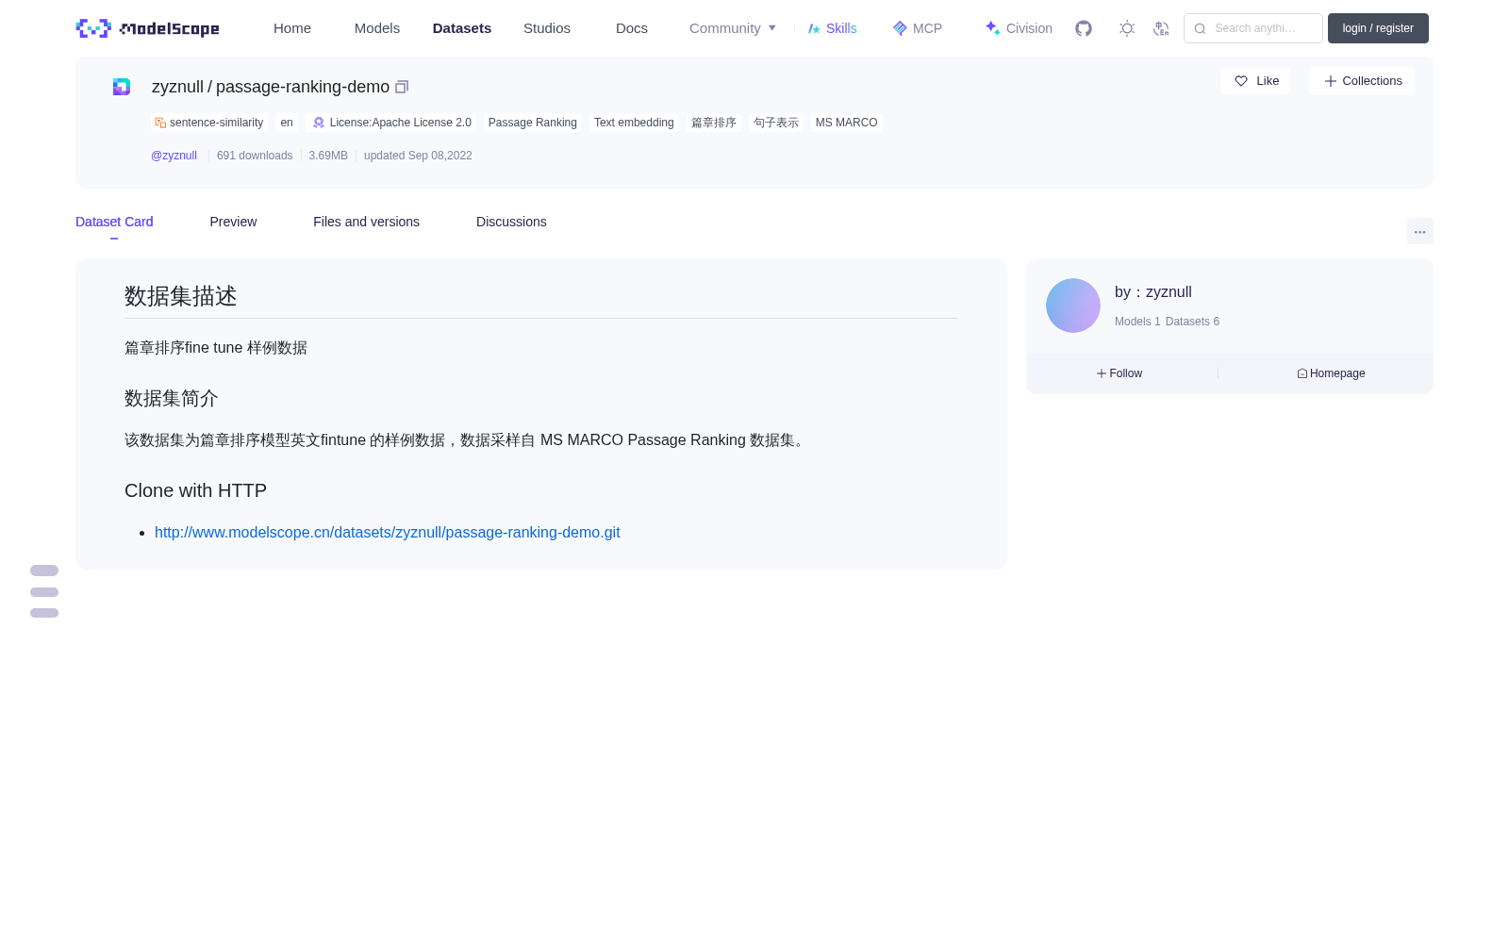This screenshot has height=943, width=1509.
Task: Open the GitHub icon link
Action: (1084, 28)
